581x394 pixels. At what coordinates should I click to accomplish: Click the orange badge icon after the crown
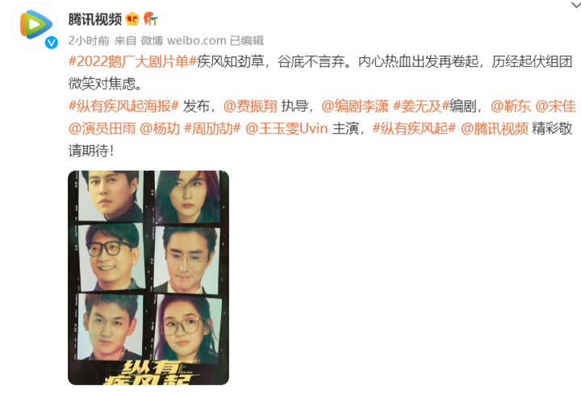150,19
